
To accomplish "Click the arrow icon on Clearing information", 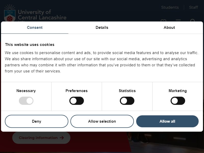I will 62,138.
